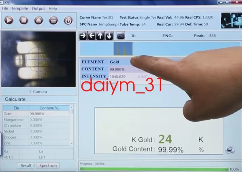Click the La field label
242x172 pixels.
[x=41, y=151]
